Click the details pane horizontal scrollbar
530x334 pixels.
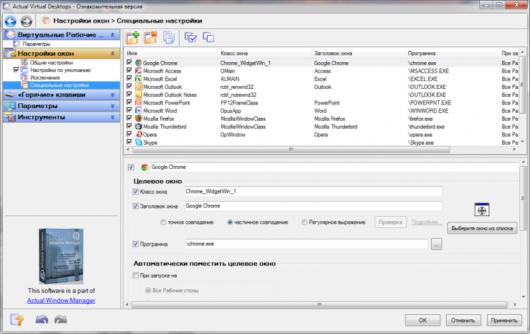319,304
